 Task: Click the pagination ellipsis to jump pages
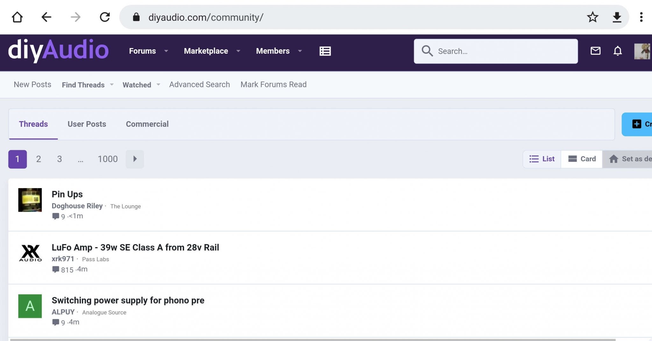click(81, 160)
